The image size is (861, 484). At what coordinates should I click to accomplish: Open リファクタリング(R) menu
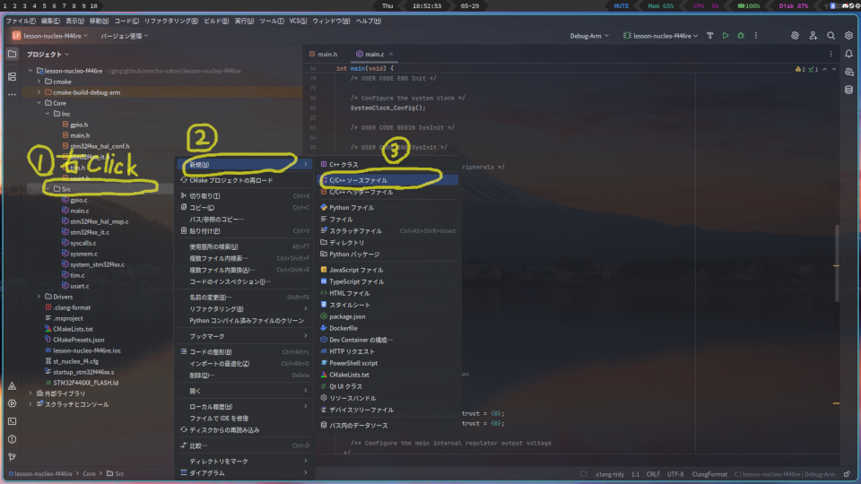point(170,21)
